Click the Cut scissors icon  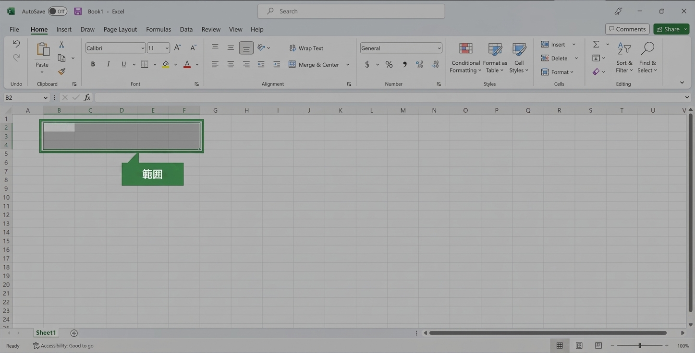(61, 44)
